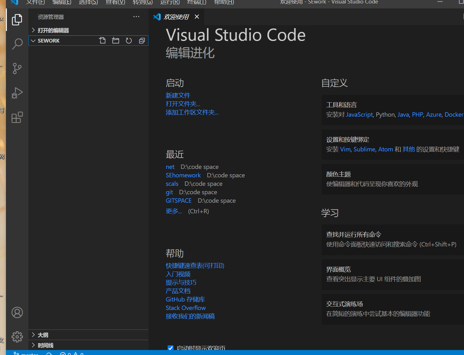The image size is (464, 355).
Task: Open the recent folder git
Action: coord(169,192)
